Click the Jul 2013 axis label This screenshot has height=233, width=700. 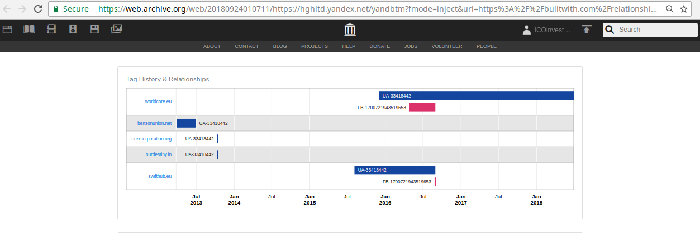click(x=196, y=200)
